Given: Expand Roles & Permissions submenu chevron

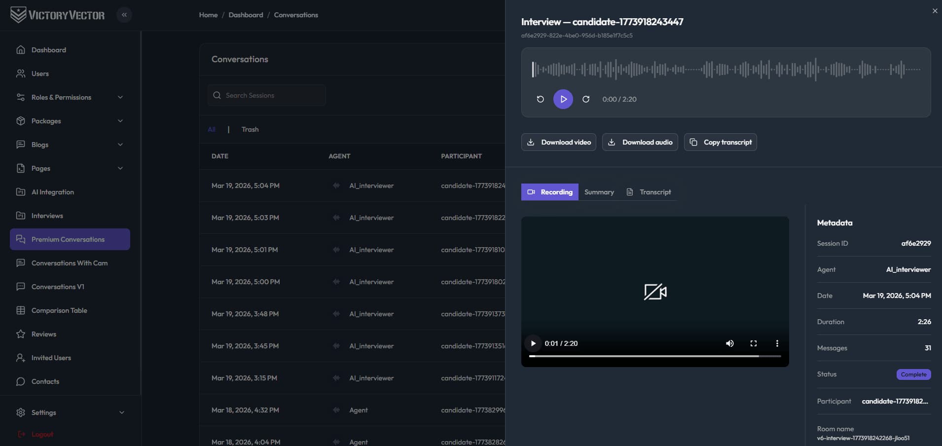Looking at the screenshot, I should 120,97.
